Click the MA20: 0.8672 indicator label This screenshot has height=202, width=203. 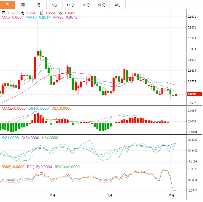pyautogui.click(x=65, y=17)
